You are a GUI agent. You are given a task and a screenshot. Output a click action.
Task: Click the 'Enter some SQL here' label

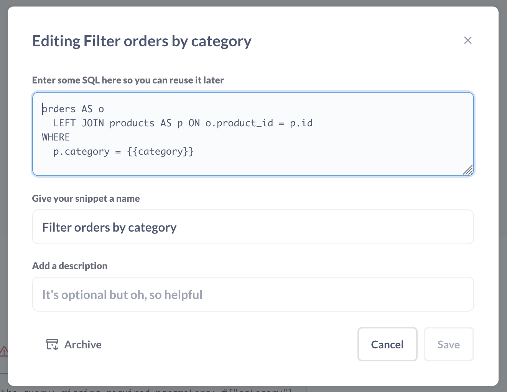click(128, 80)
